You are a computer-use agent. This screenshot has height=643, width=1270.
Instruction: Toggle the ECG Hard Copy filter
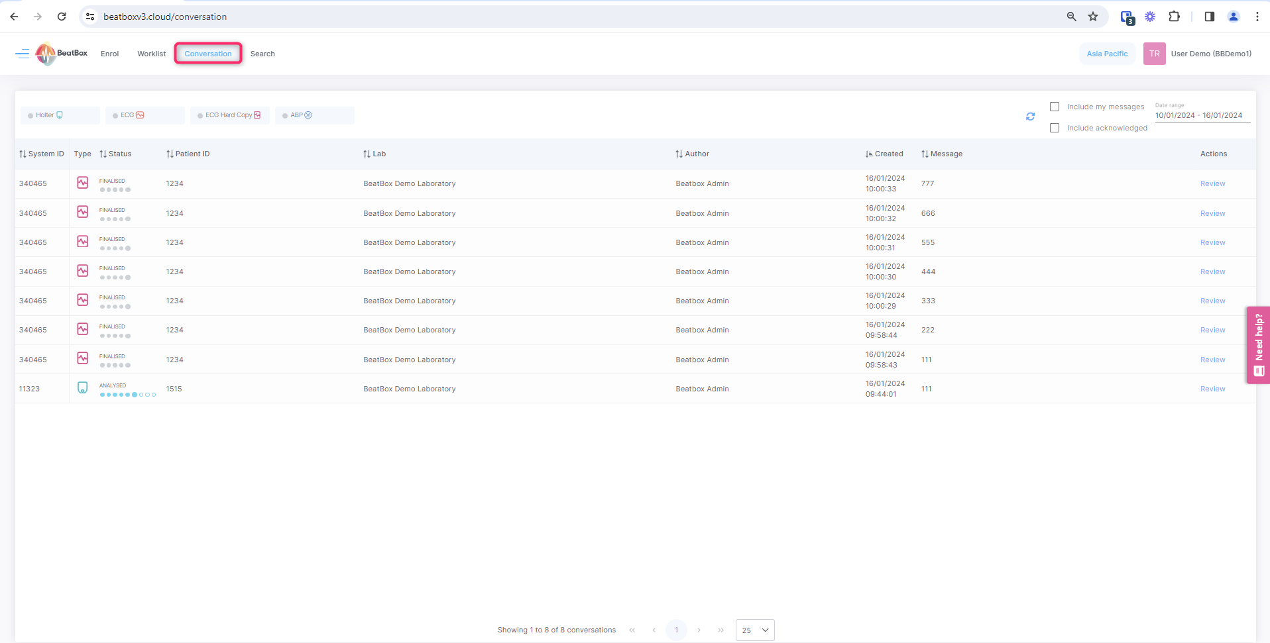pos(229,115)
